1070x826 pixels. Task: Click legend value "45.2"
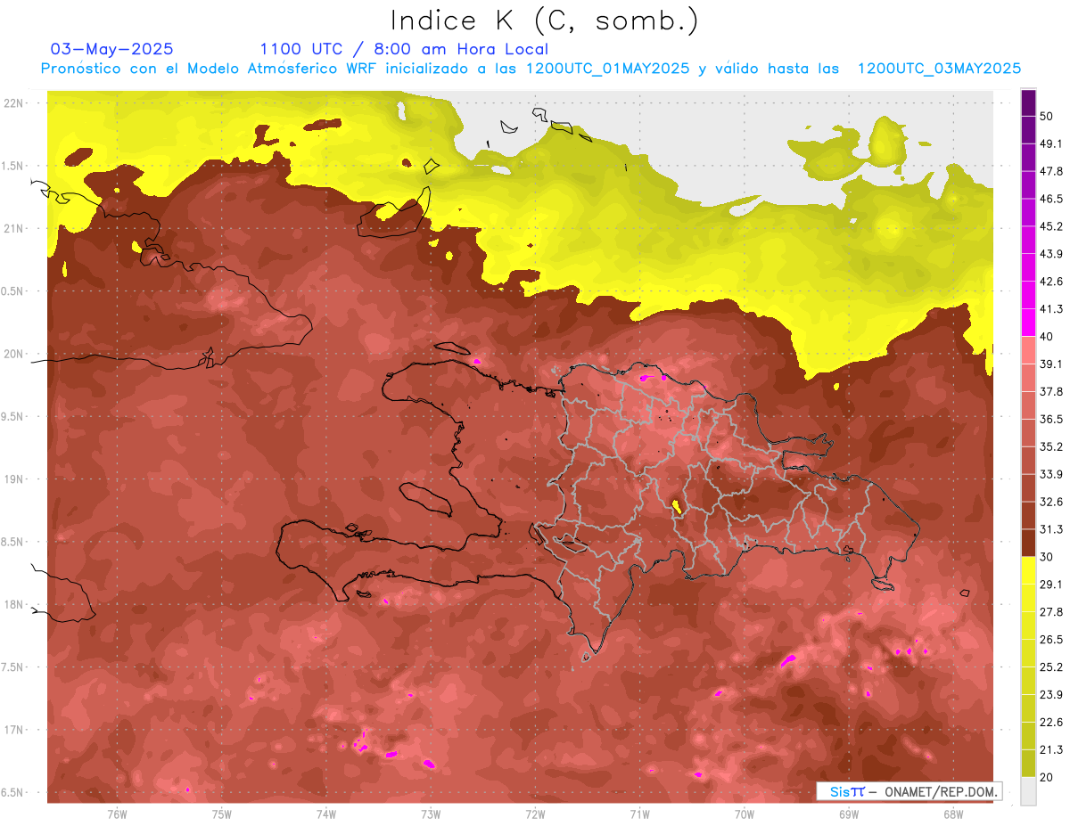1051,226
